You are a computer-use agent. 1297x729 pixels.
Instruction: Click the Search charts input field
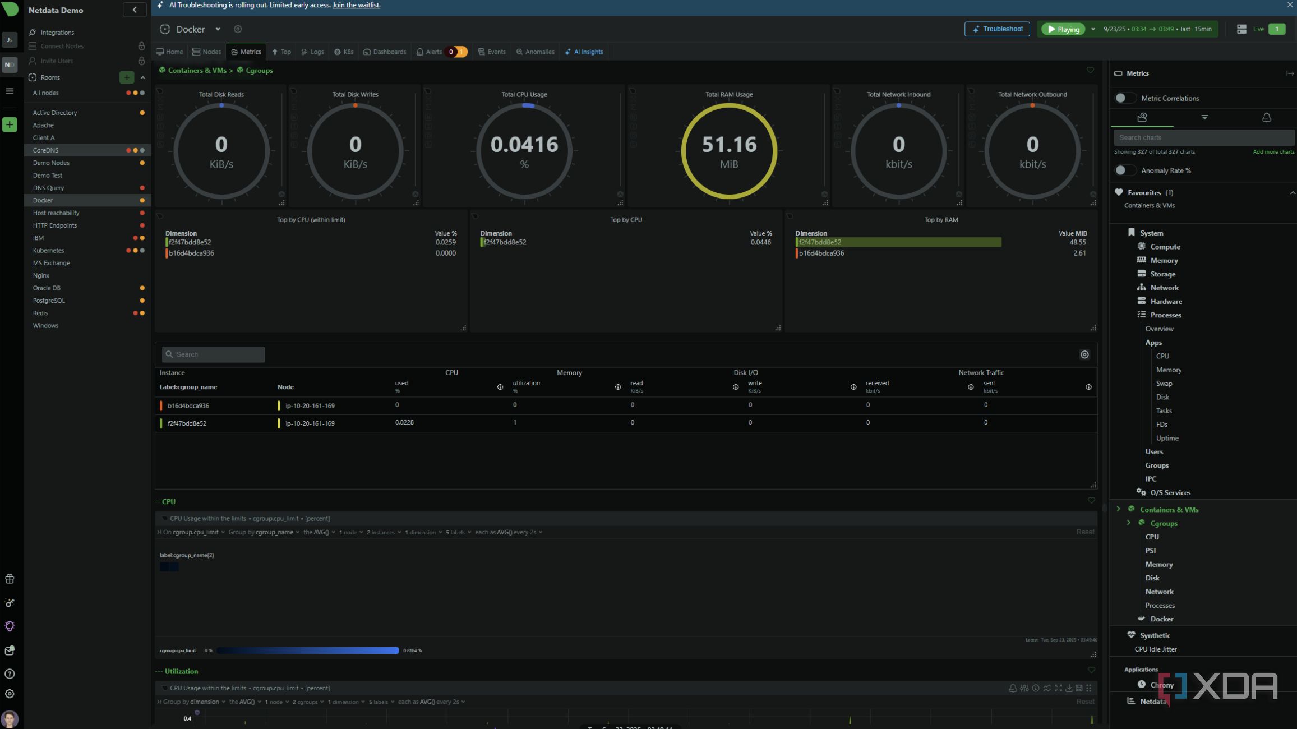point(1203,137)
